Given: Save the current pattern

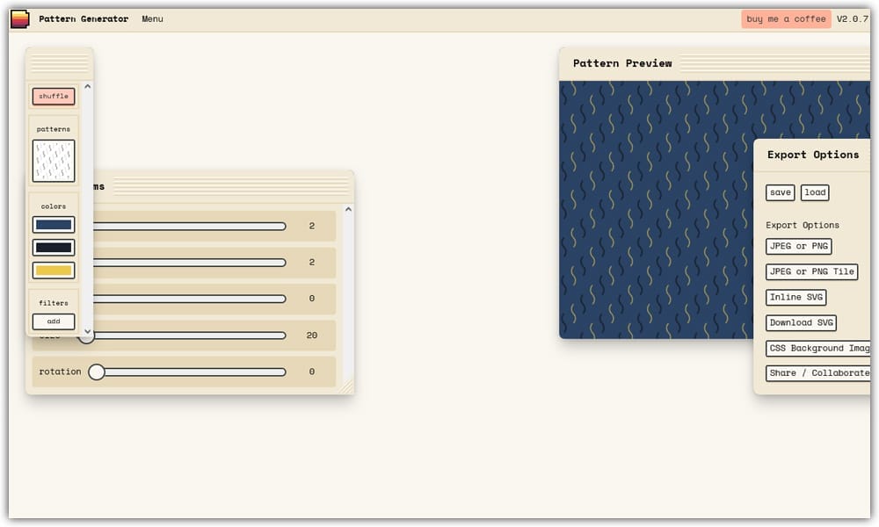Looking at the screenshot, I should [x=780, y=192].
